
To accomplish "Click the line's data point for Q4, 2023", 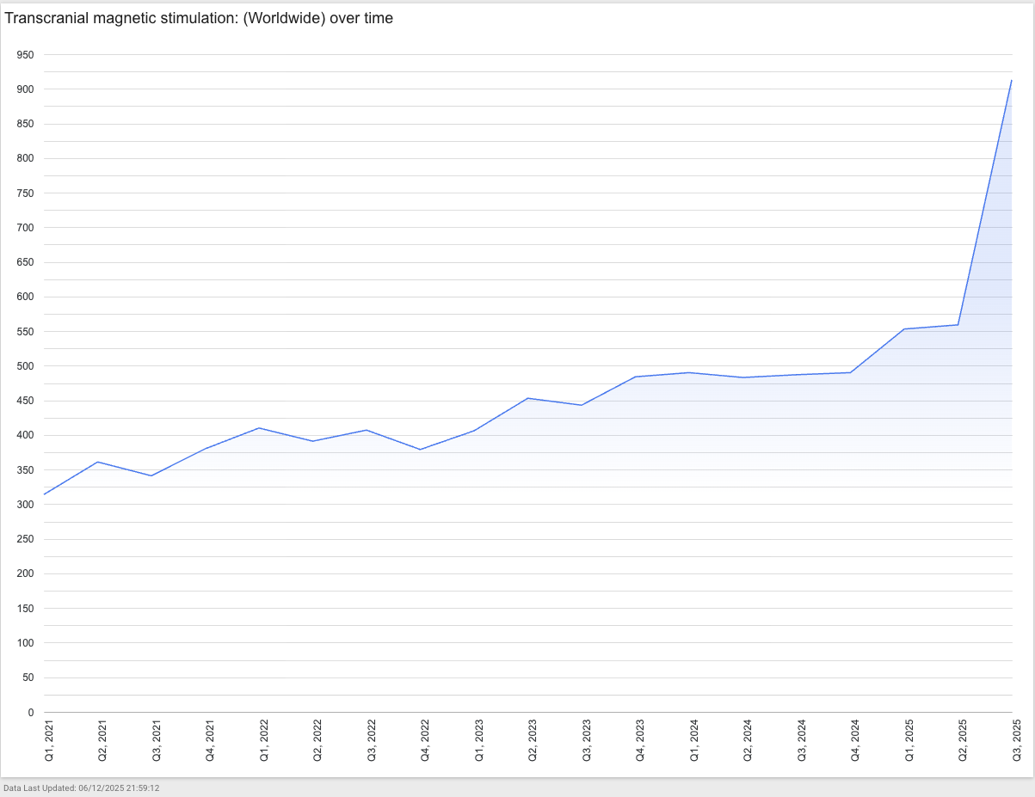I will [x=635, y=377].
